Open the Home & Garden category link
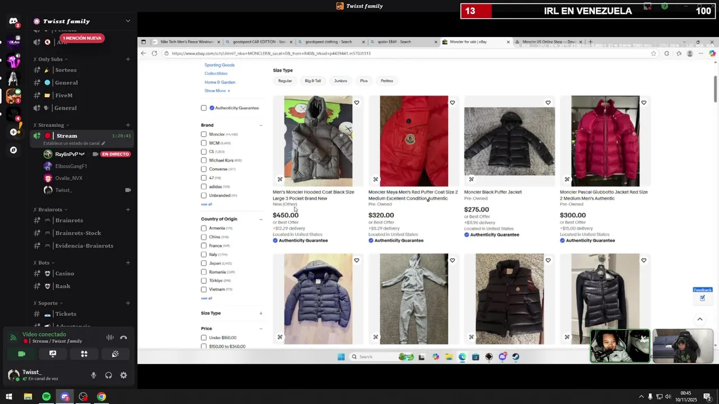Viewport: 719px width, 404px height. [x=220, y=82]
